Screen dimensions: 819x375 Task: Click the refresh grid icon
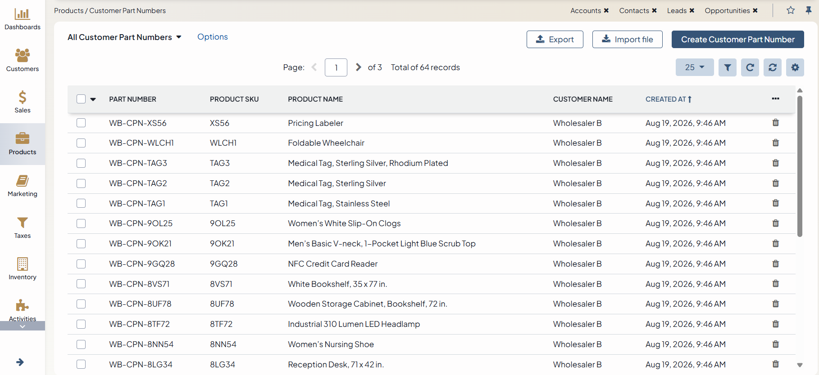(750, 67)
